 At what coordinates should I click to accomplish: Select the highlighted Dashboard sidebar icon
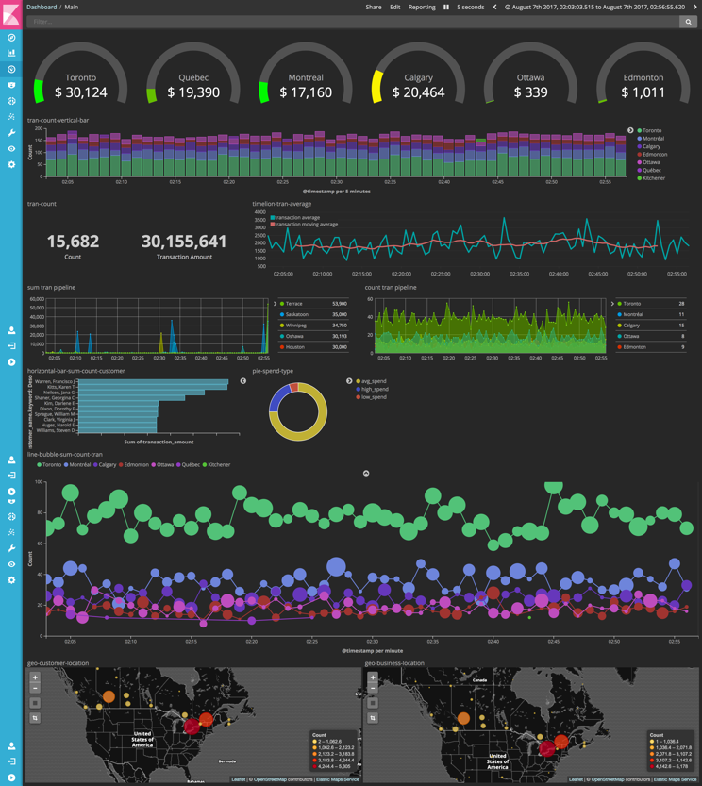click(x=11, y=69)
